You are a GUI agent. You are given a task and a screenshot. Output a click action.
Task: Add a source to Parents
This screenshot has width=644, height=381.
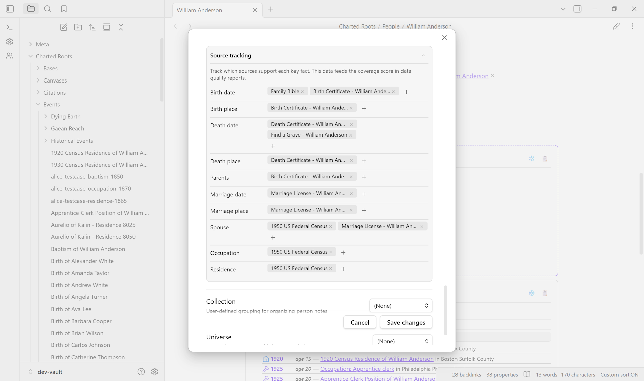(x=364, y=177)
